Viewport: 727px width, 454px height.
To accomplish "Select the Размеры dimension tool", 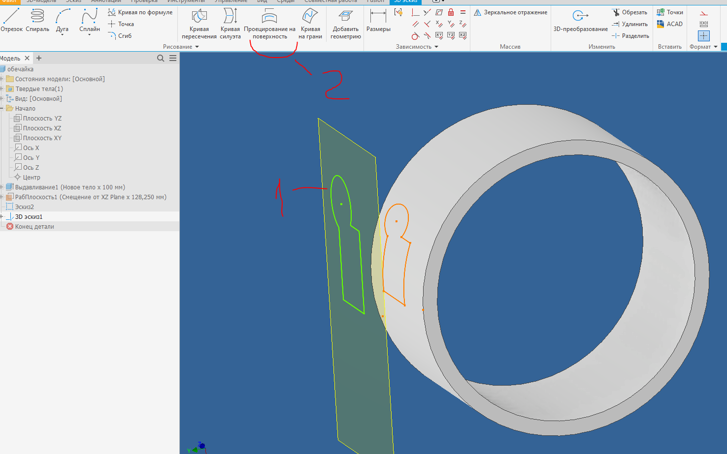I will coord(378,20).
